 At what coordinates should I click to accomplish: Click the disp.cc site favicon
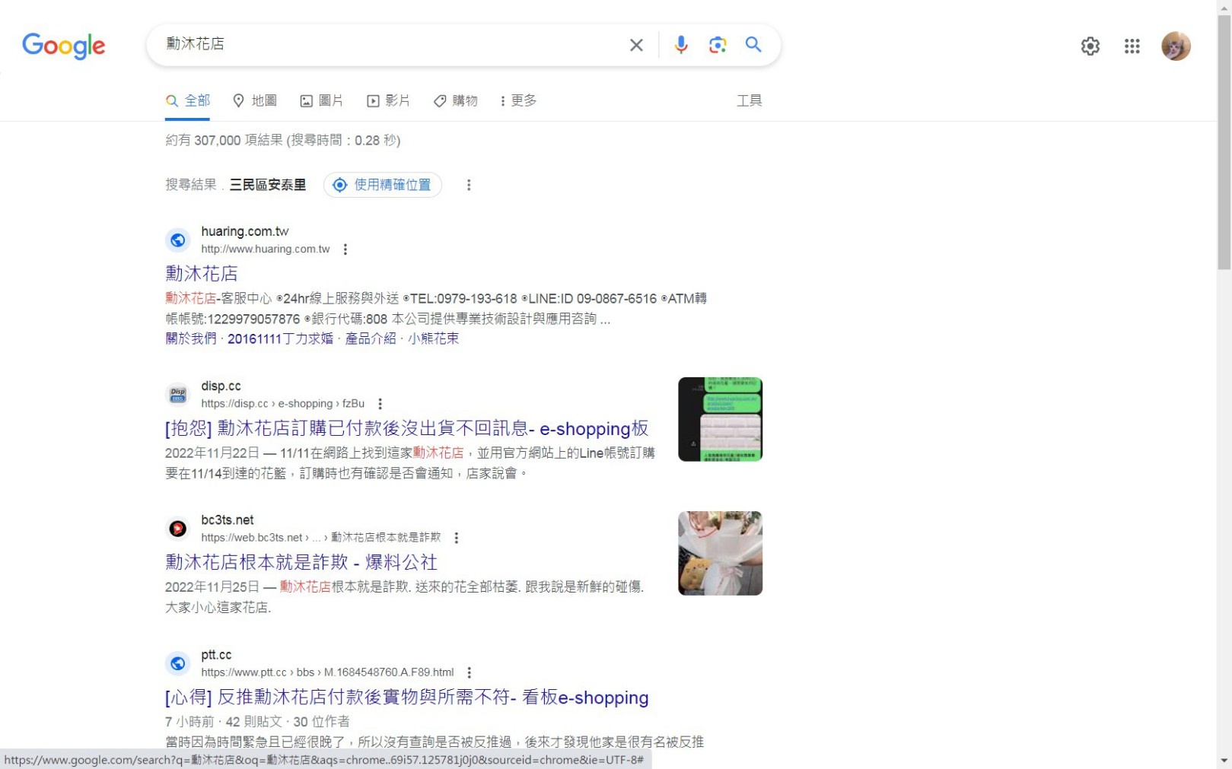click(177, 395)
